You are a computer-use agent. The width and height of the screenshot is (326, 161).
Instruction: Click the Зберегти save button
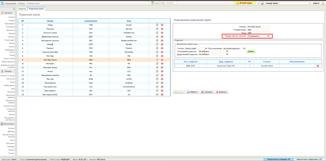coord(192,92)
